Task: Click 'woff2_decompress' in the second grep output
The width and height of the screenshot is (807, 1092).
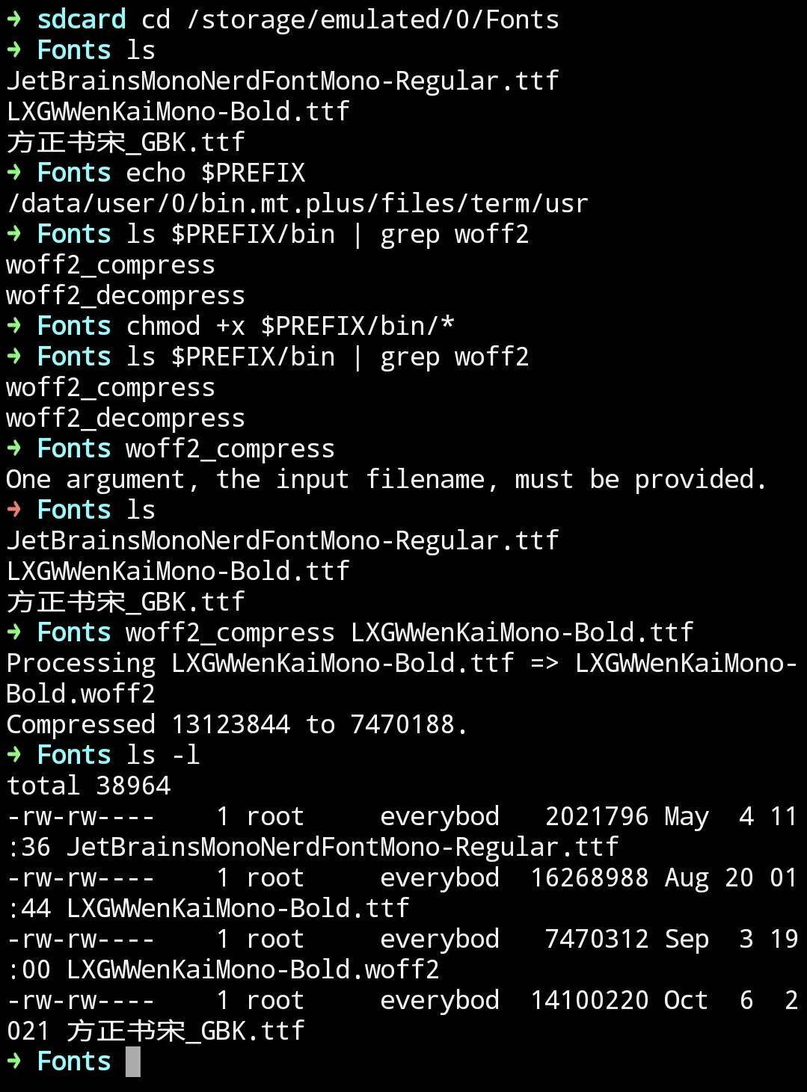Action: [126, 419]
